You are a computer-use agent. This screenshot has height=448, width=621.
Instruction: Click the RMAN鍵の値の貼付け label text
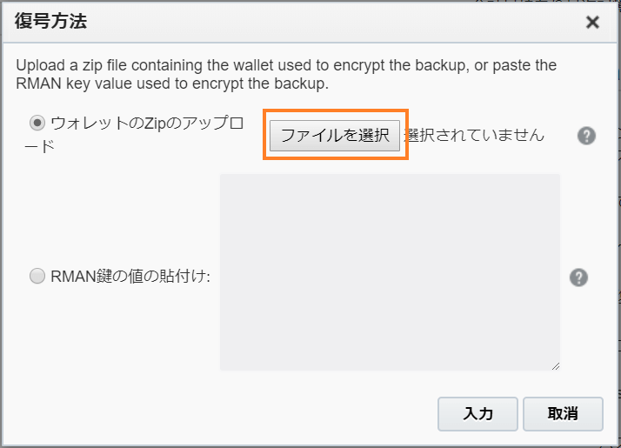pyautogui.click(x=130, y=276)
